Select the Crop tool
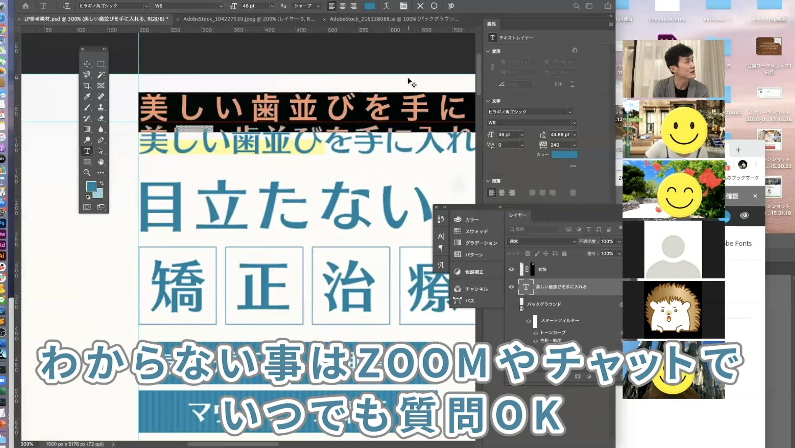This screenshot has width=795, height=448. tap(87, 85)
